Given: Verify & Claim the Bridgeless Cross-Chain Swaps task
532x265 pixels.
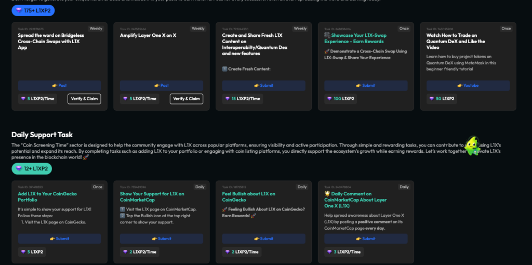Looking at the screenshot, I should pyautogui.click(x=84, y=99).
